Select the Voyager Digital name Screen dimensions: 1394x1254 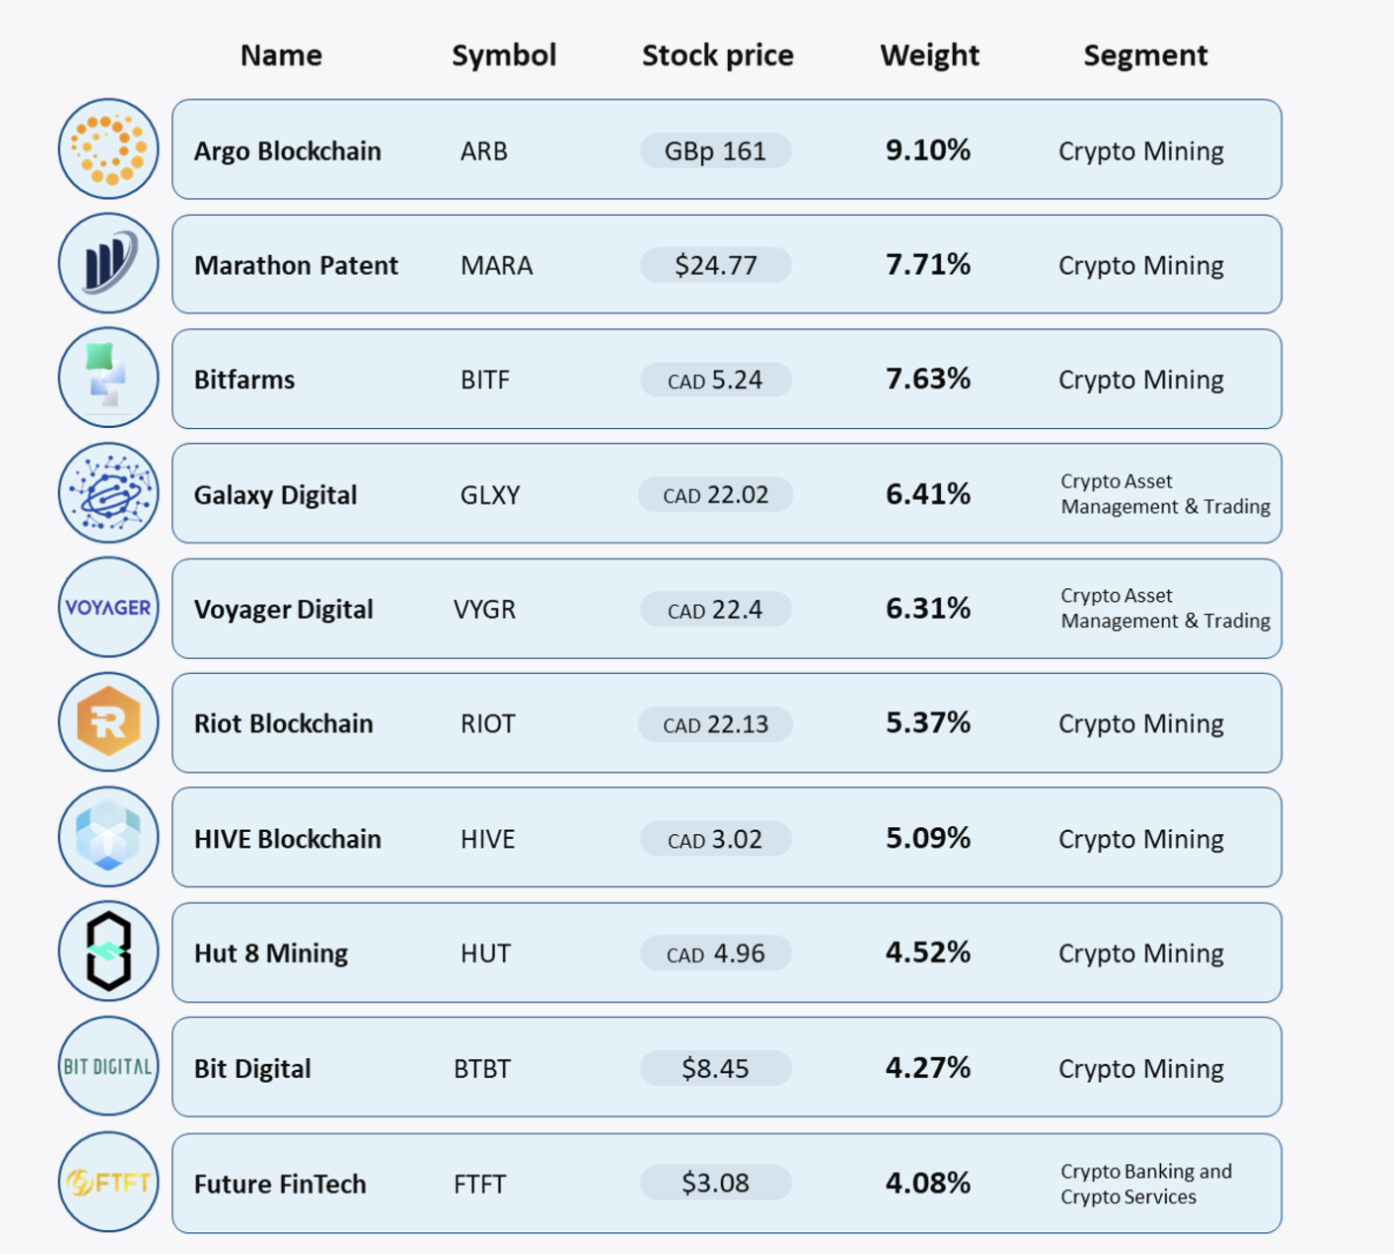(284, 609)
